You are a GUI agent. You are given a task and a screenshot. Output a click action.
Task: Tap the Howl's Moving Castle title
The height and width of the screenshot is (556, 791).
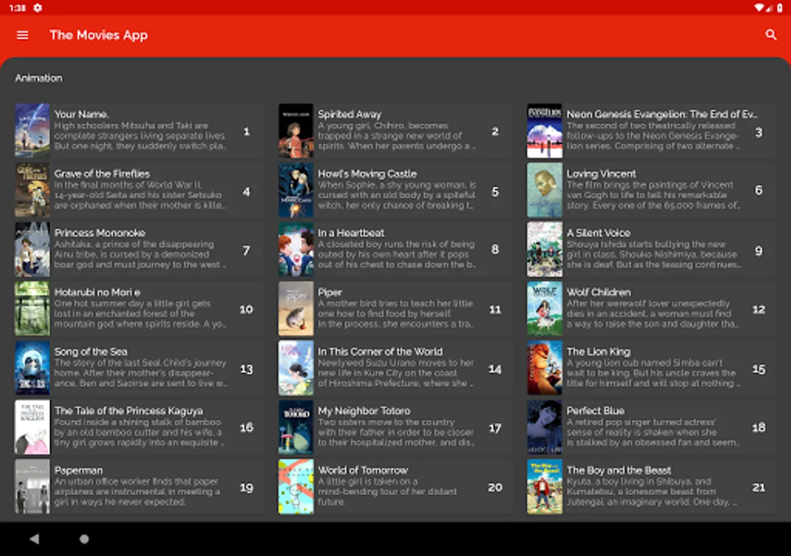pos(368,174)
